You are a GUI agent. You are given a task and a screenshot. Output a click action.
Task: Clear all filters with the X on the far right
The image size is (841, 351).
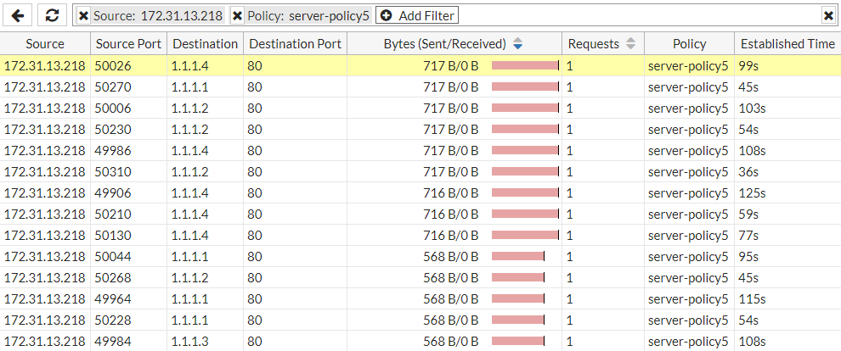point(828,16)
